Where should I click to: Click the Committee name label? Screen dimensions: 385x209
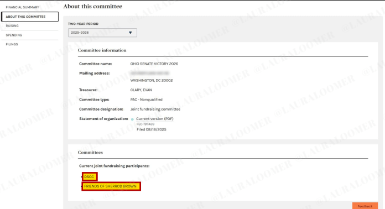(x=96, y=64)
